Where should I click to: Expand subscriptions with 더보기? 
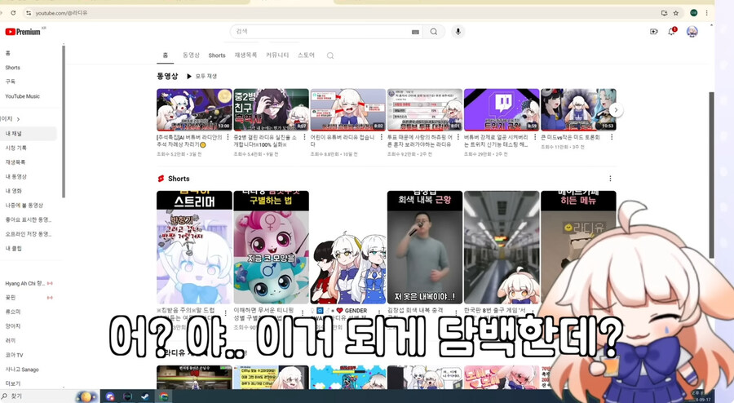(13, 383)
